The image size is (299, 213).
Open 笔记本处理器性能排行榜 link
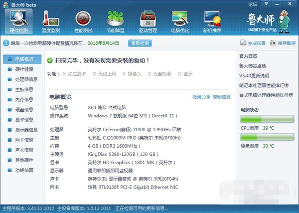[x=264, y=85]
